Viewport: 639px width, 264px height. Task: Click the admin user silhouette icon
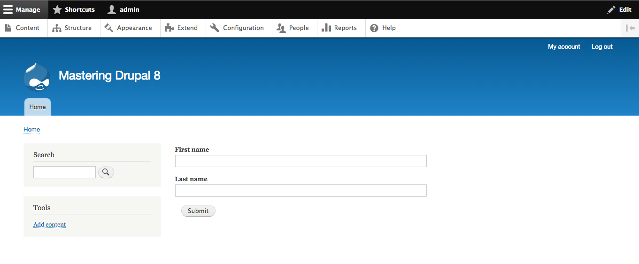click(112, 9)
